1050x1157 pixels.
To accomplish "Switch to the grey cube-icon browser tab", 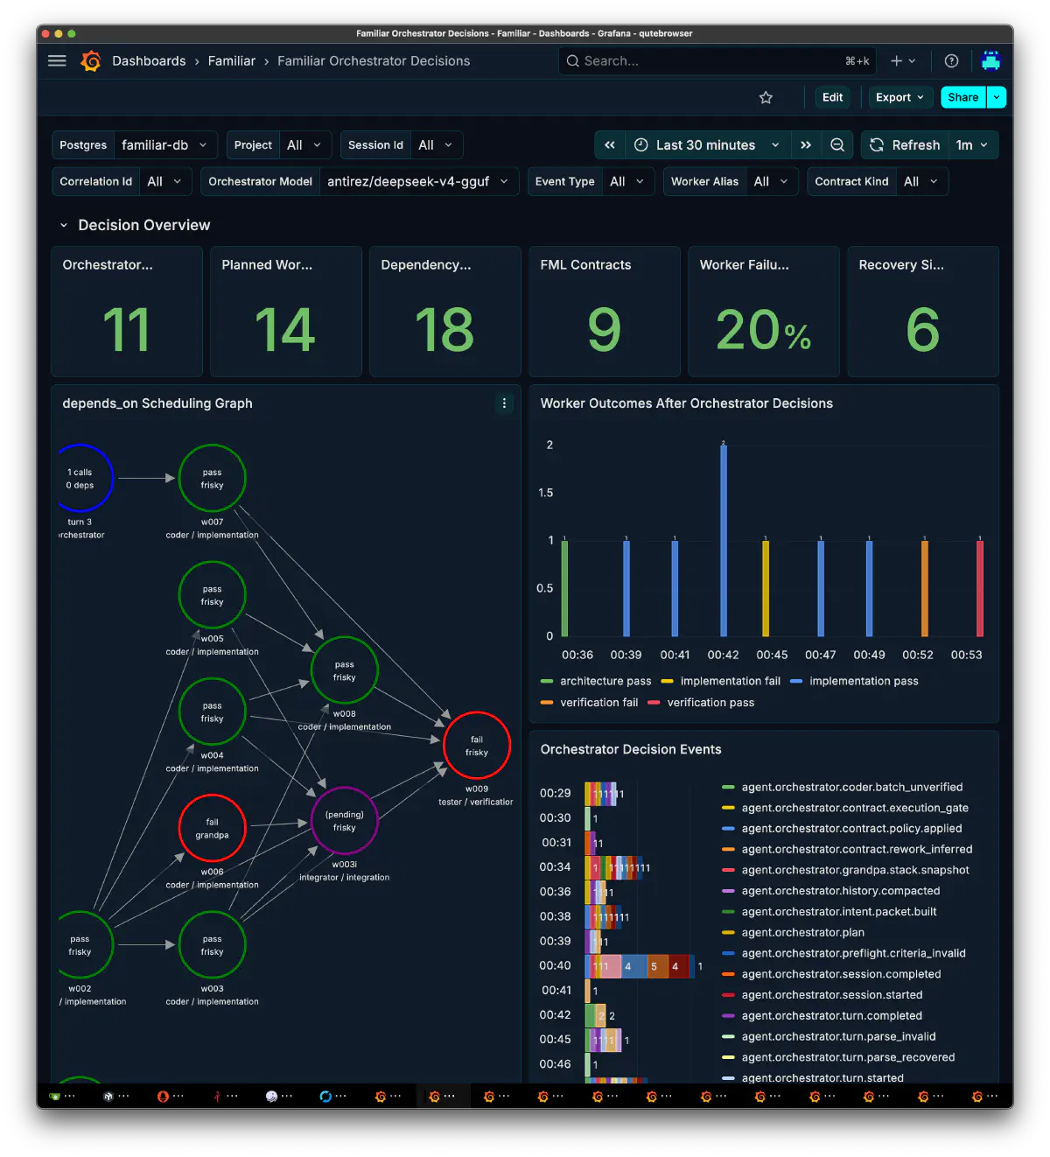I will coord(116,1096).
